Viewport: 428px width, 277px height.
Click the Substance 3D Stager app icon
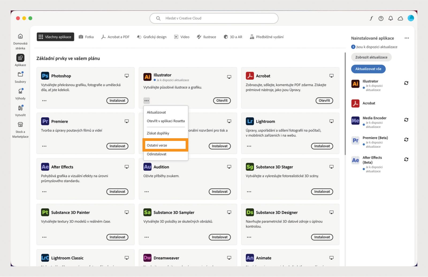pos(250,167)
